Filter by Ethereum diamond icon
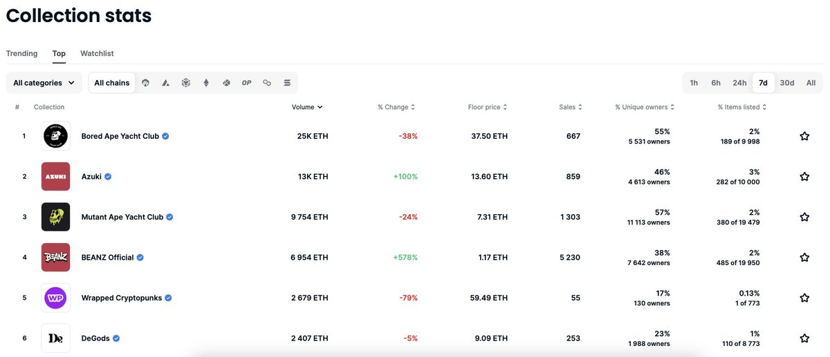830x357 pixels. [205, 83]
